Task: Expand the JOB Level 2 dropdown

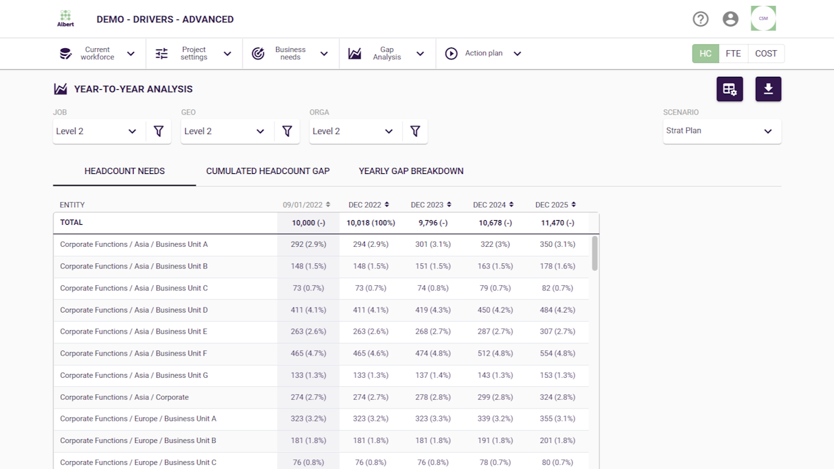Action: 96,131
